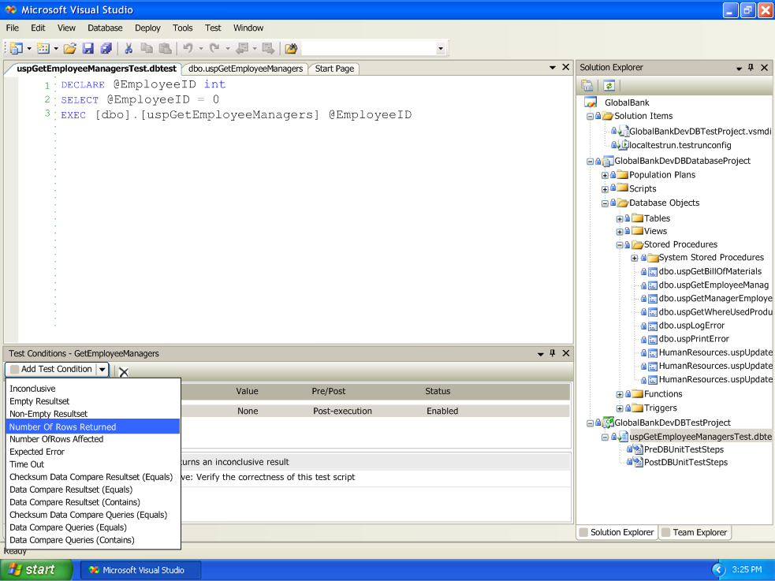Click the Status column header
Viewport: 775px width, 581px height.
pos(438,391)
